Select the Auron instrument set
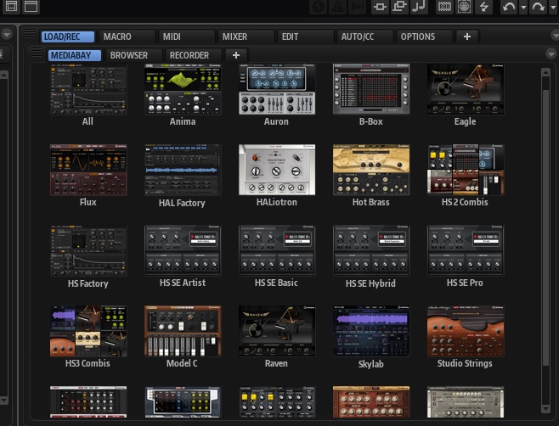The image size is (559, 426). 277,89
